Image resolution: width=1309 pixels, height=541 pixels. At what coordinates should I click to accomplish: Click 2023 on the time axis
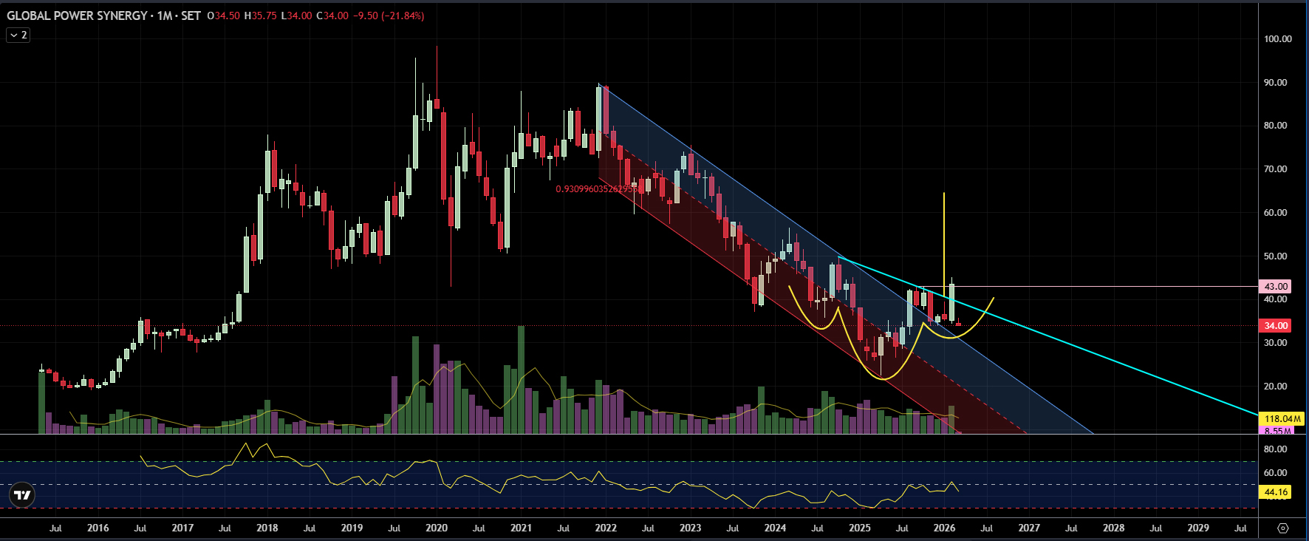click(690, 528)
